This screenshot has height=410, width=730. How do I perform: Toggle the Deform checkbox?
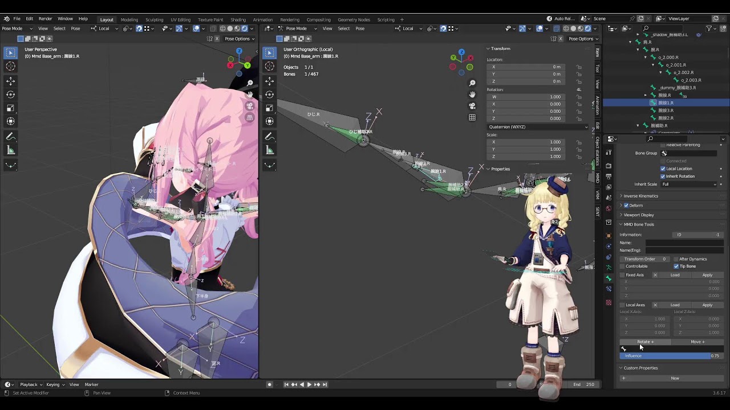tap(626, 206)
